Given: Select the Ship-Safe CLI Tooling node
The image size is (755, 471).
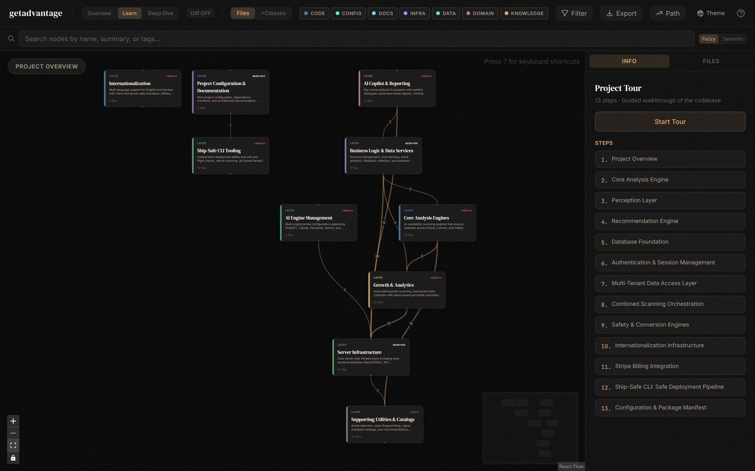Looking at the screenshot, I should click(231, 155).
